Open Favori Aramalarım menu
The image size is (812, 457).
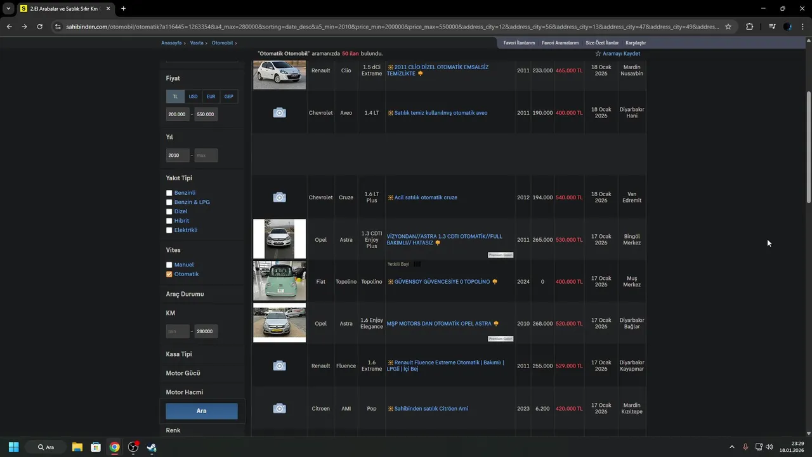(560, 43)
